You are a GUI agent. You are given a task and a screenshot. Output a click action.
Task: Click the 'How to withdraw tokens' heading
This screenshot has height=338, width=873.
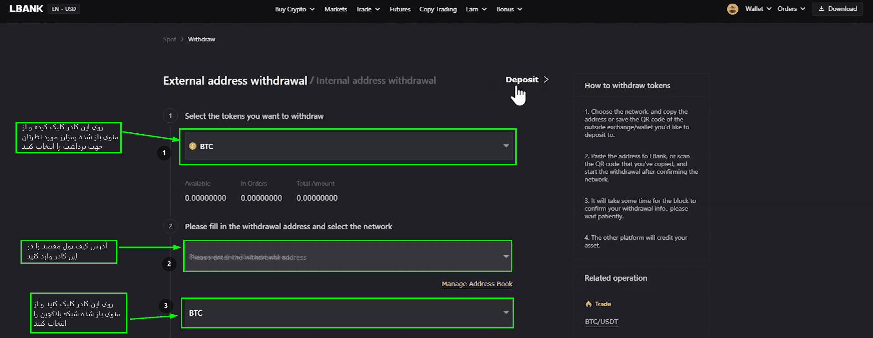pos(627,86)
